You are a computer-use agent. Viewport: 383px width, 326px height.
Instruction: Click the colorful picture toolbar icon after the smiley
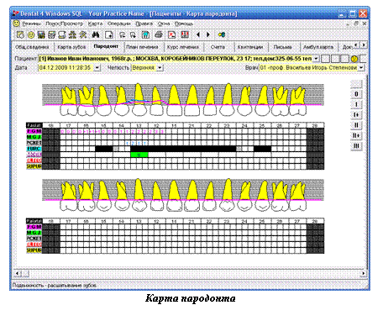click(41, 34)
